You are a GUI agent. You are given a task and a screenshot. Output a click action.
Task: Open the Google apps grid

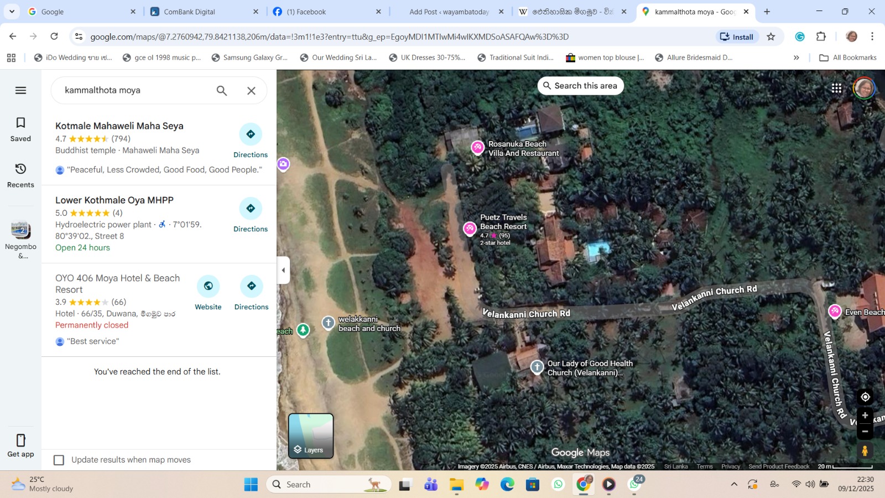tap(836, 88)
